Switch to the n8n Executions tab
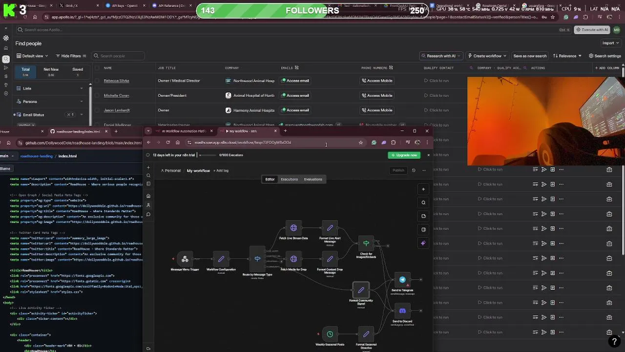 (x=289, y=179)
